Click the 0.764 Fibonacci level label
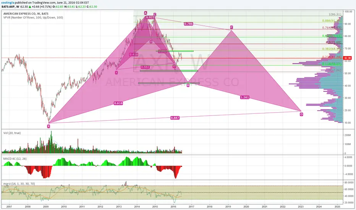Screen dimensions: 356x210 coord(332,28)
